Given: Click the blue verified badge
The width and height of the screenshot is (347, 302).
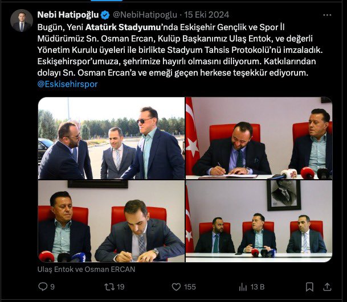Looking at the screenshot, I should (105, 15).
